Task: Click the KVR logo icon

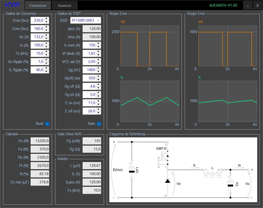Action: coord(12,5)
